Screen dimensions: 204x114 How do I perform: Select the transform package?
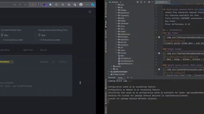click(123, 45)
